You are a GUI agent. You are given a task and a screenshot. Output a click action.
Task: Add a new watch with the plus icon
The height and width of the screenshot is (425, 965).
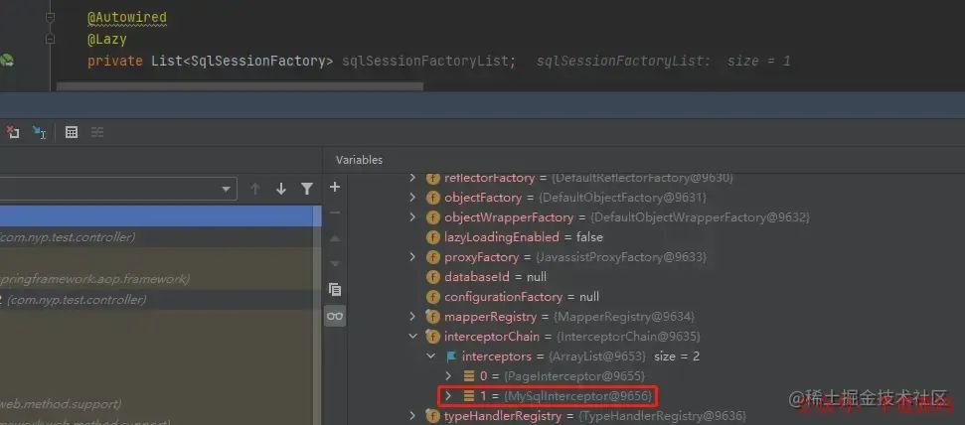tap(335, 187)
